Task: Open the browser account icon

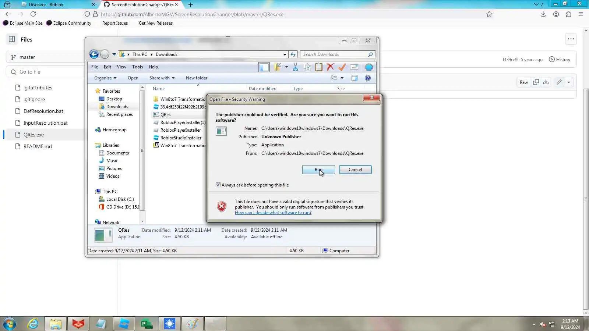Action: [x=556, y=14]
